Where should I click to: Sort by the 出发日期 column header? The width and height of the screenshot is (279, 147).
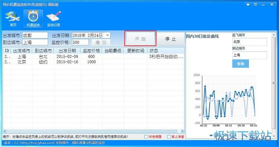[x=67, y=51]
